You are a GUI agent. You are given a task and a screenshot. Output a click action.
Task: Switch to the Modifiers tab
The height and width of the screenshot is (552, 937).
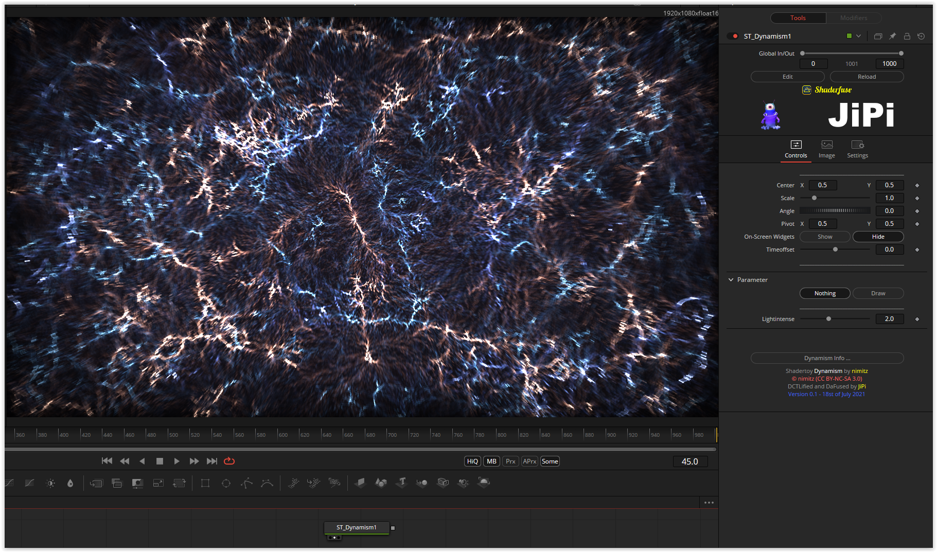(854, 18)
